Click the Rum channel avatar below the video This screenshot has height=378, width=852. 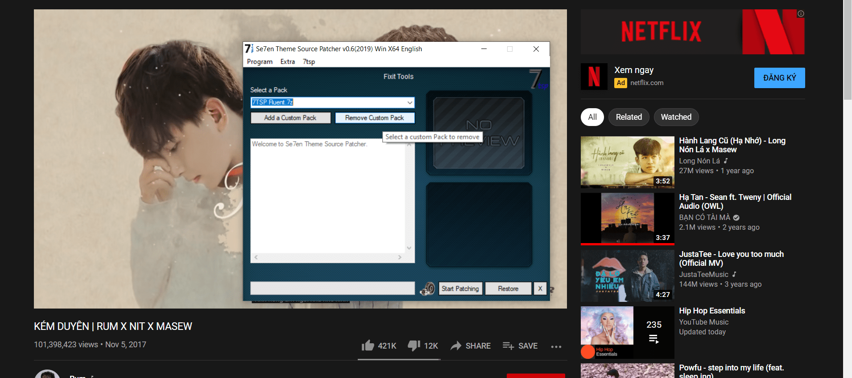click(47, 374)
